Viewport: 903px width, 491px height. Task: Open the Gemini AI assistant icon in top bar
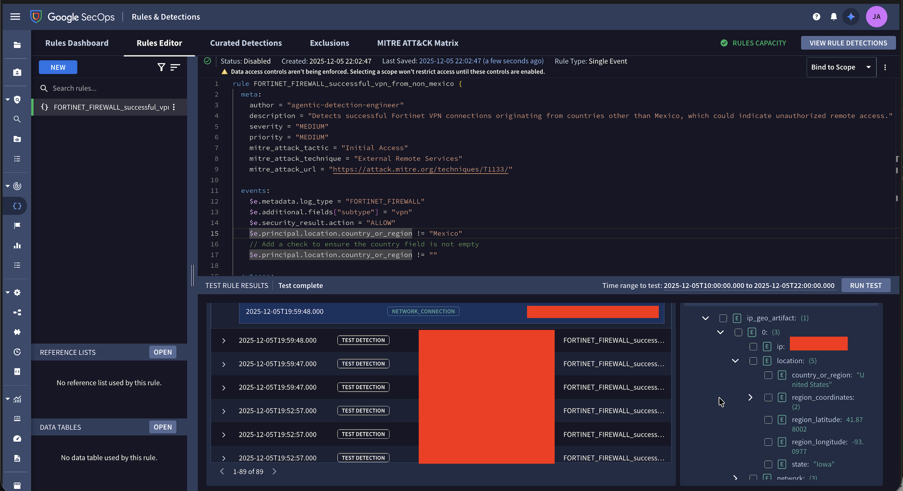[x=851, y=16]
